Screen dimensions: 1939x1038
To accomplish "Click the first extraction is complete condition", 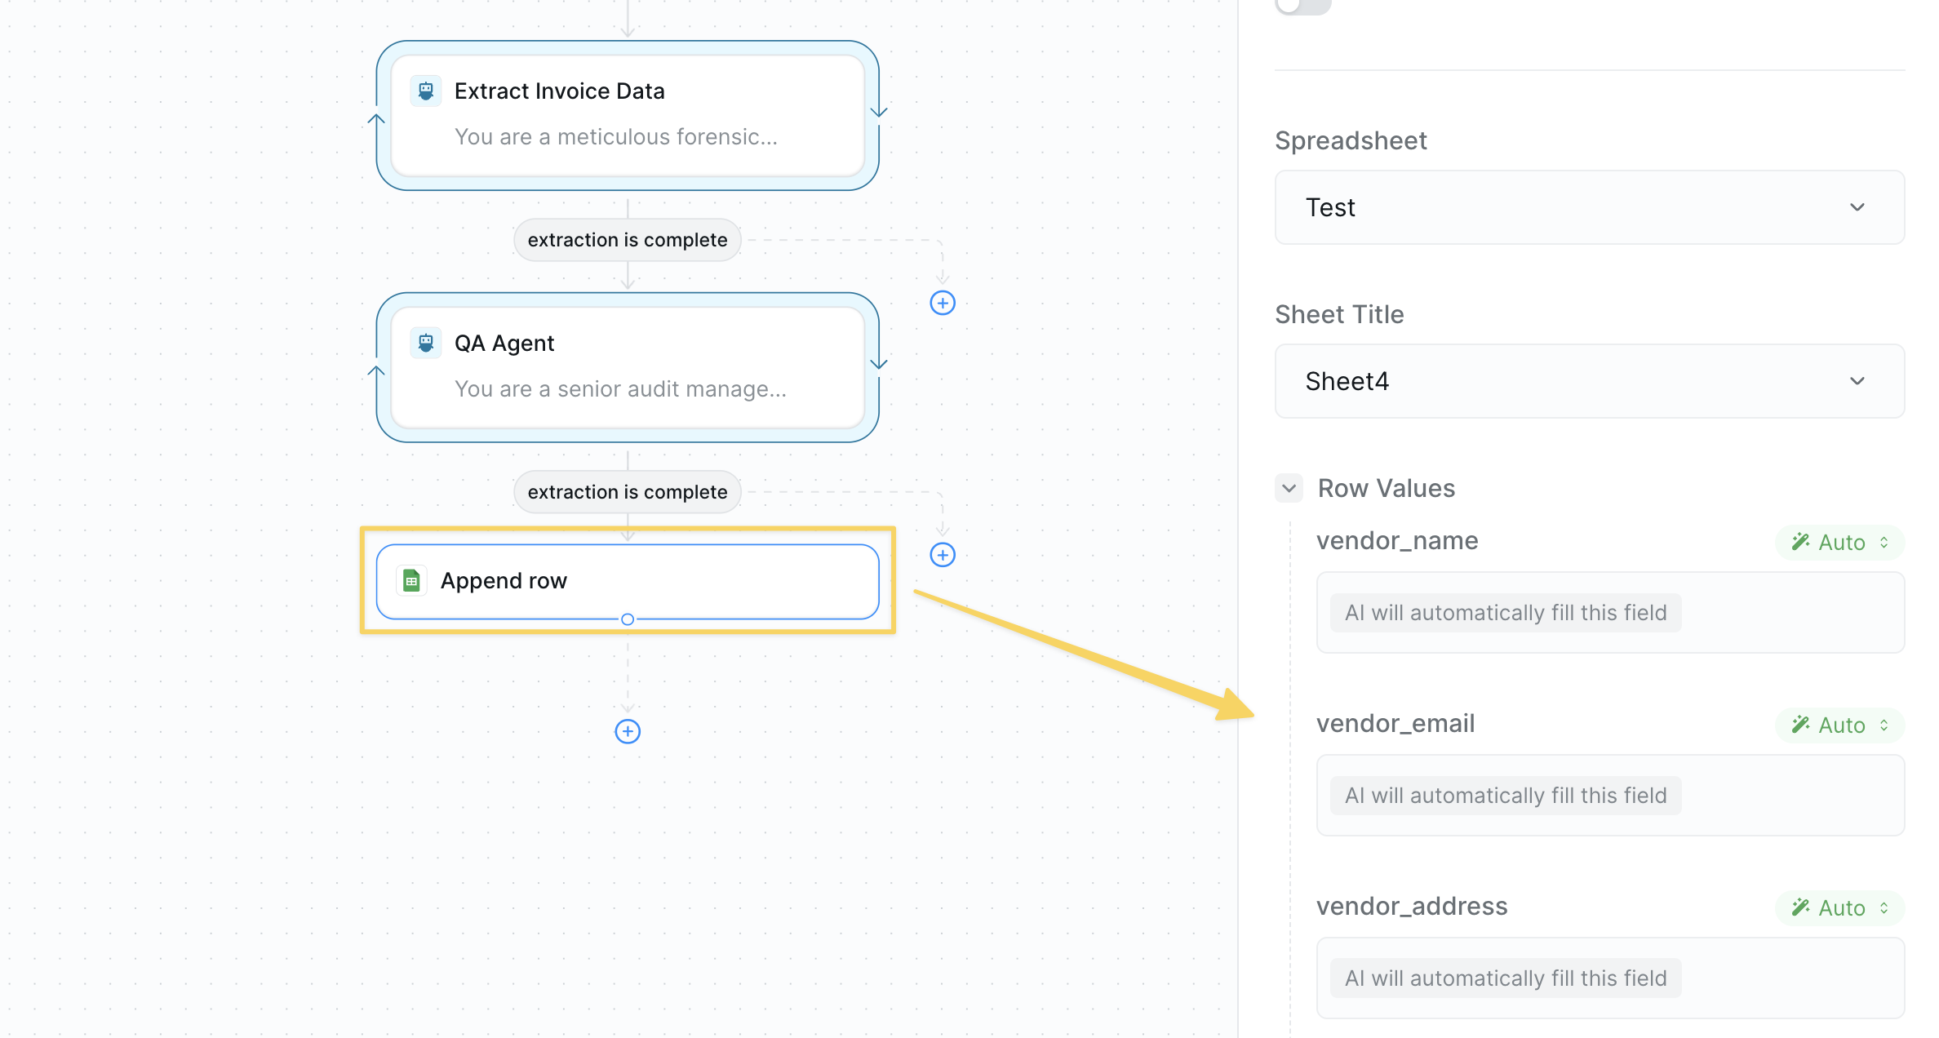I will pos(627,240).
